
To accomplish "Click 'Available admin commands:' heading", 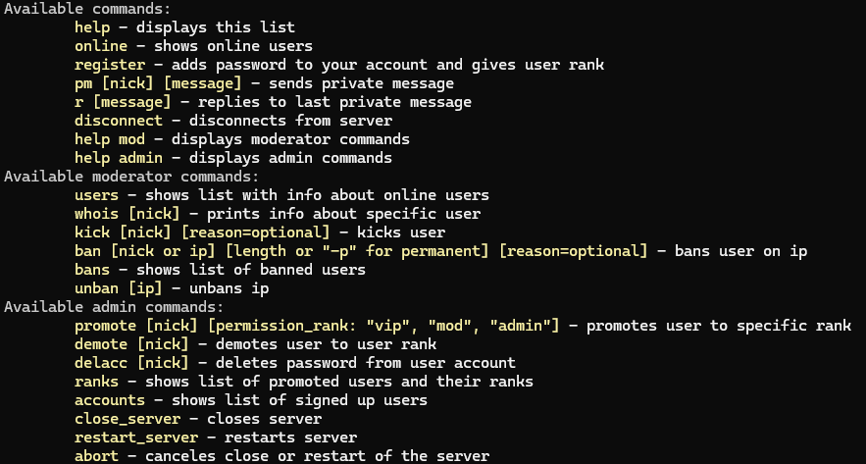I will pyautogui.click(x=114, y=307).
